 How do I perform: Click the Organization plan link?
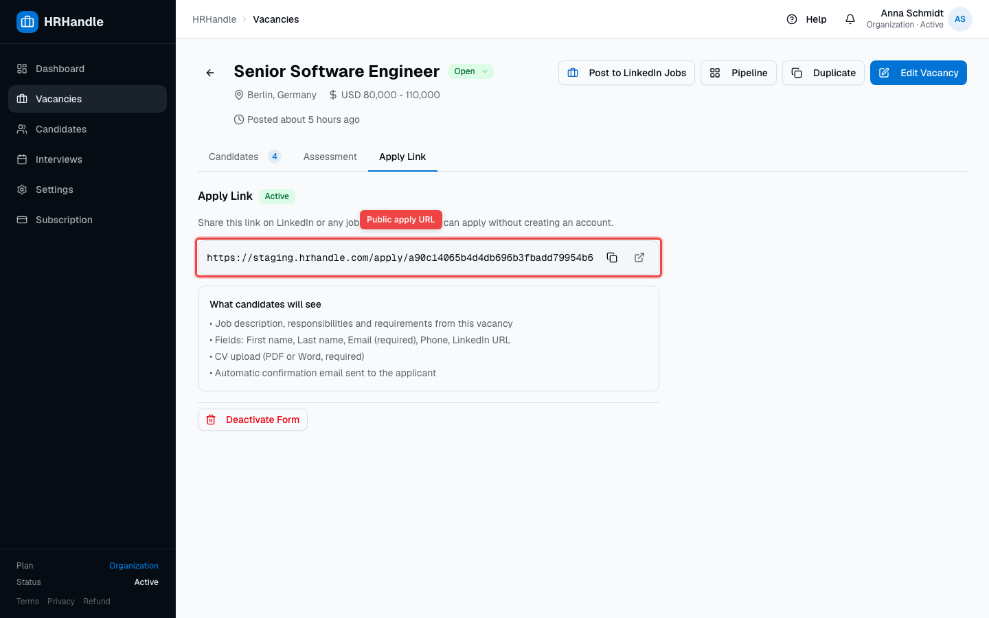(x=134, y=566)
